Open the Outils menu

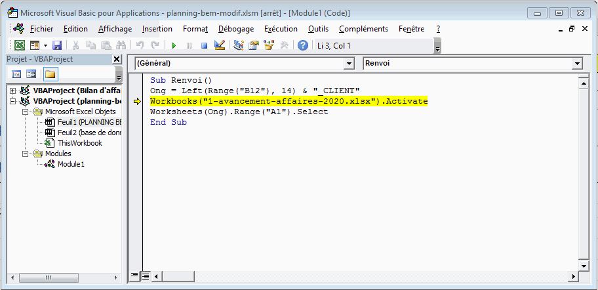tap(319, 29)
